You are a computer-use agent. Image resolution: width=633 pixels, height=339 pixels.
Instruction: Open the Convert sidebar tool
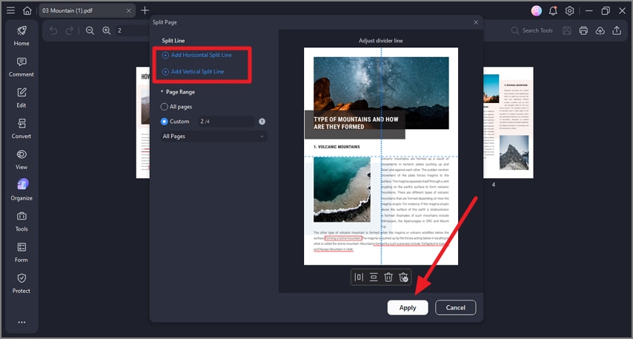21,128
